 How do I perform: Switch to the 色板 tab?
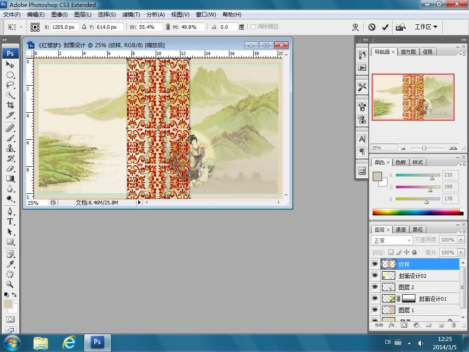pyautogui.click(x=400, y=162)
